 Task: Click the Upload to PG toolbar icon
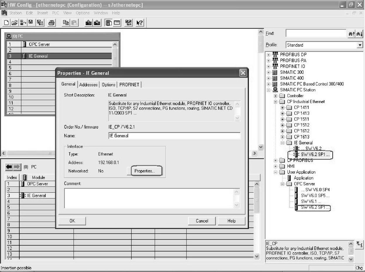coord(97,23)
